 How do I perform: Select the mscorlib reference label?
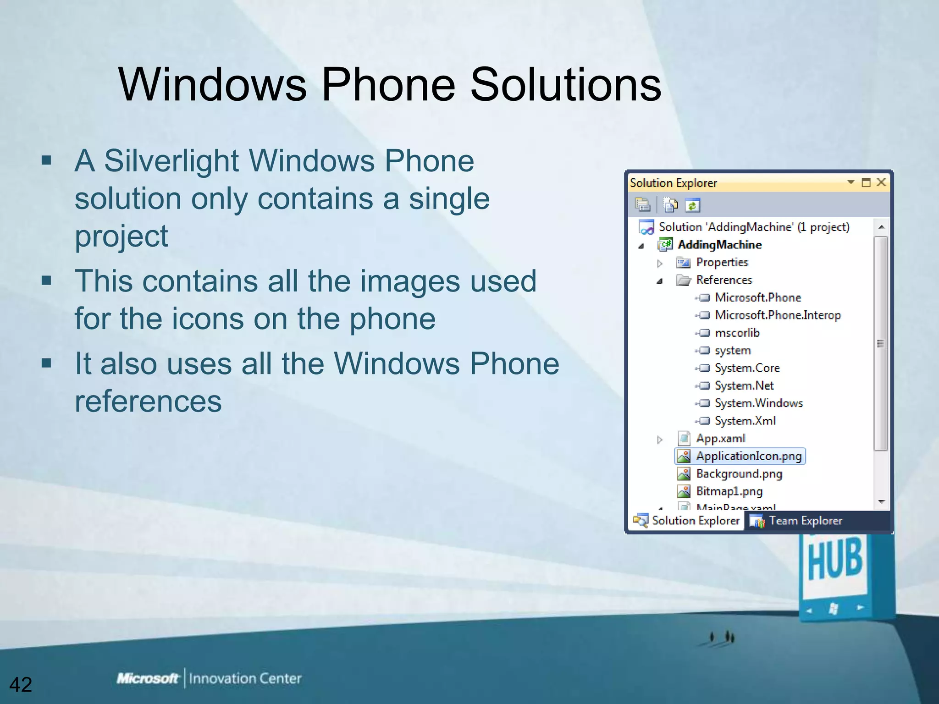tap(737, 333)
